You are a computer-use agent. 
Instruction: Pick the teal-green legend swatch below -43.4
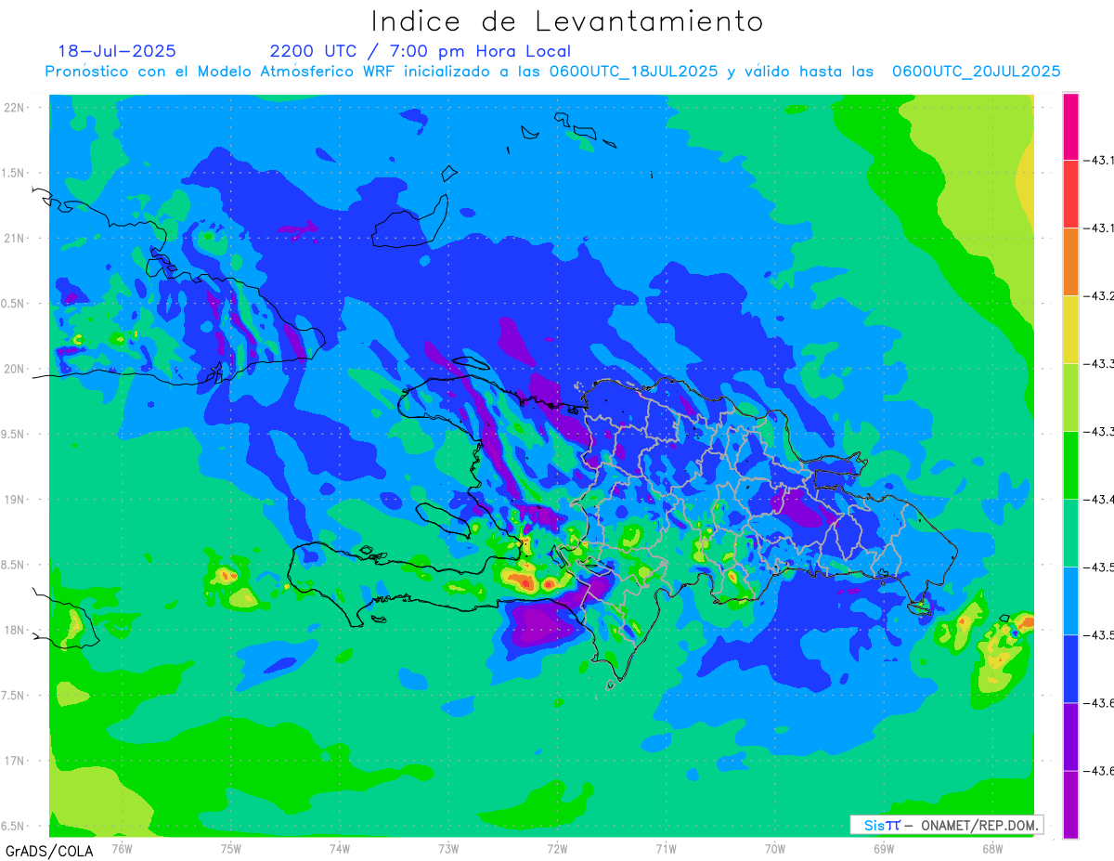pos(1070,533)
